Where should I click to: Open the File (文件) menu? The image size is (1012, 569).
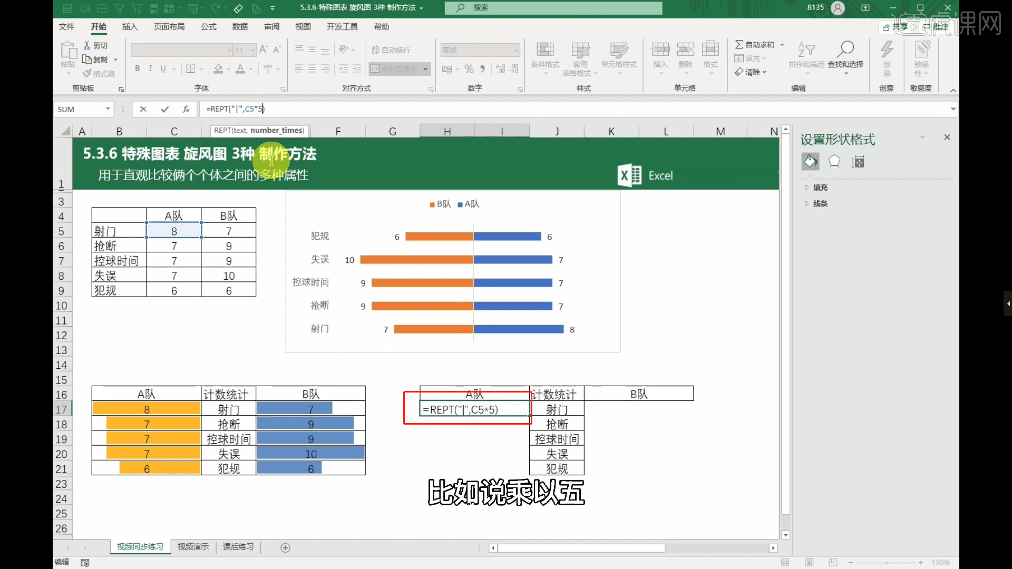pos(66,27)
